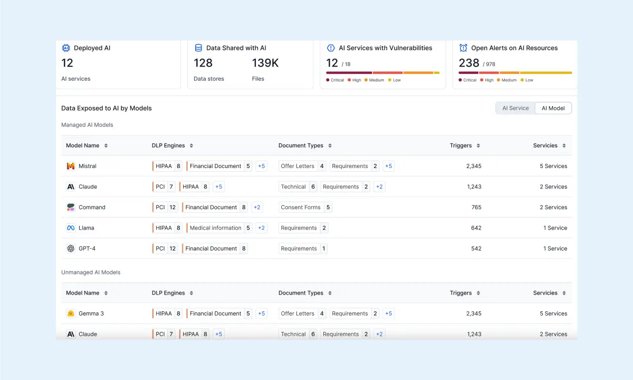This screenshot has width=633, height=380.
Task: Switch view to AI Model
Action: 553,108
